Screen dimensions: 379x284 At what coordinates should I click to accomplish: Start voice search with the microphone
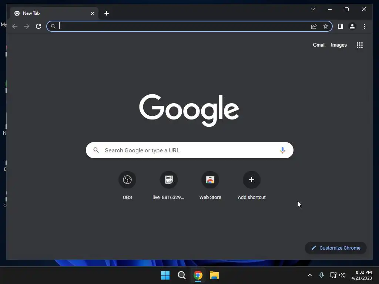[x=282, y=150]
